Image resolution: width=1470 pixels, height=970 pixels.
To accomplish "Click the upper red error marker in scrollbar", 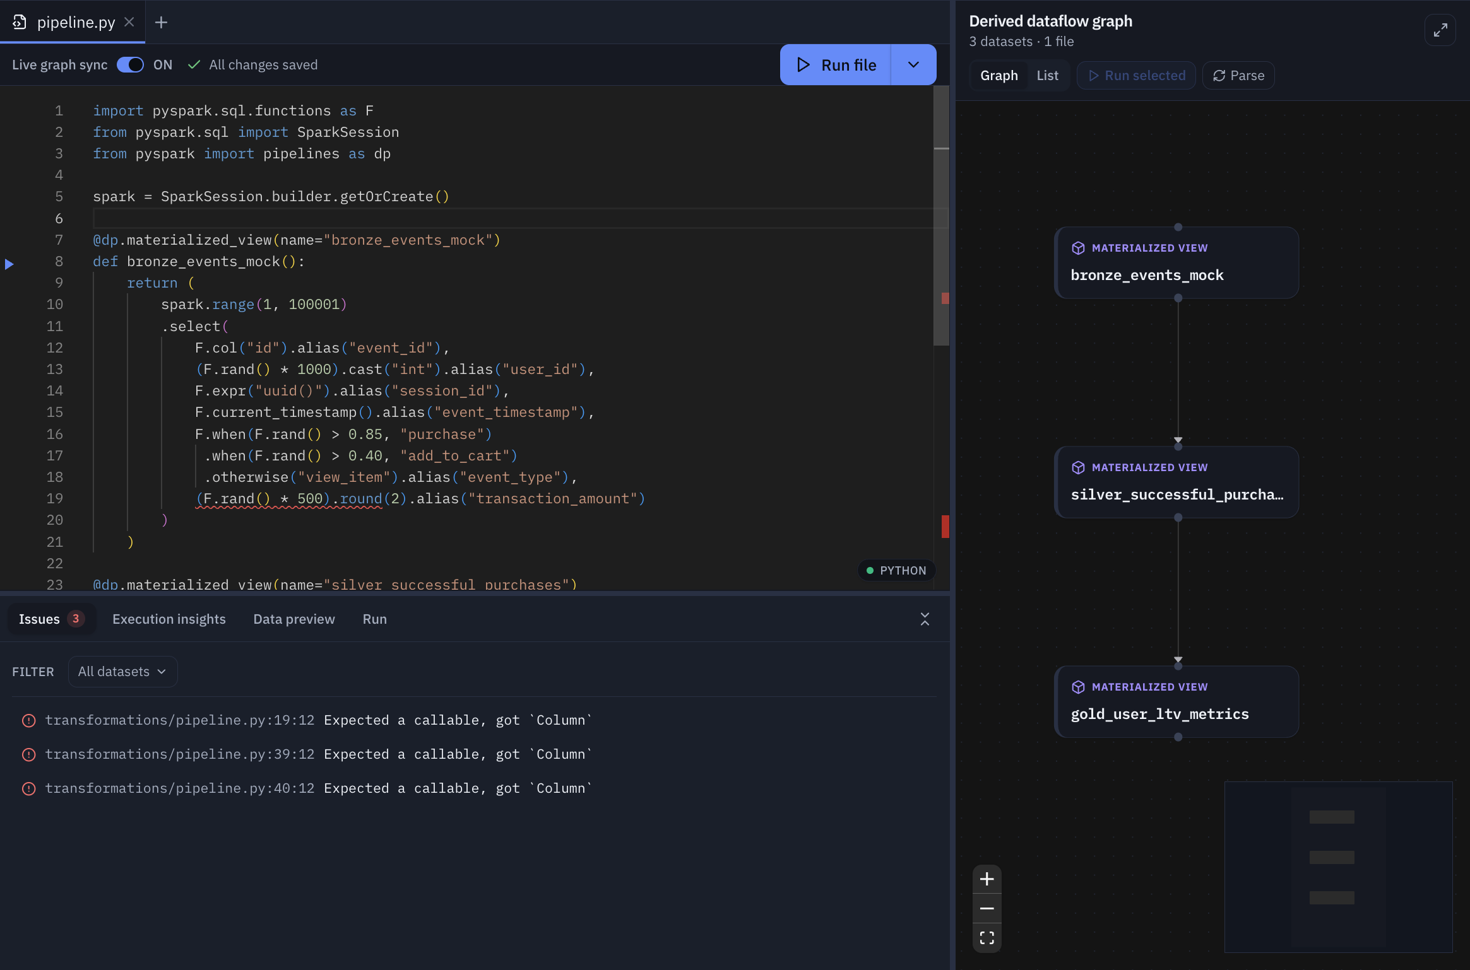I will pos(945,298).
